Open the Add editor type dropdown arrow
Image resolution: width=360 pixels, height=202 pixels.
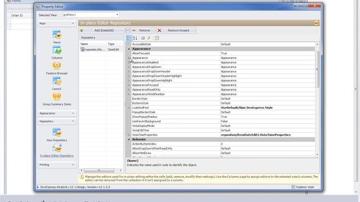tap(128, 30)
